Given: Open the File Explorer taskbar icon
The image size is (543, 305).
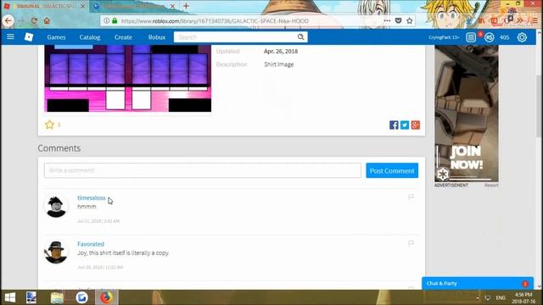Looking at the screenshot, I should pyautogui.click(x=57, y=297).
